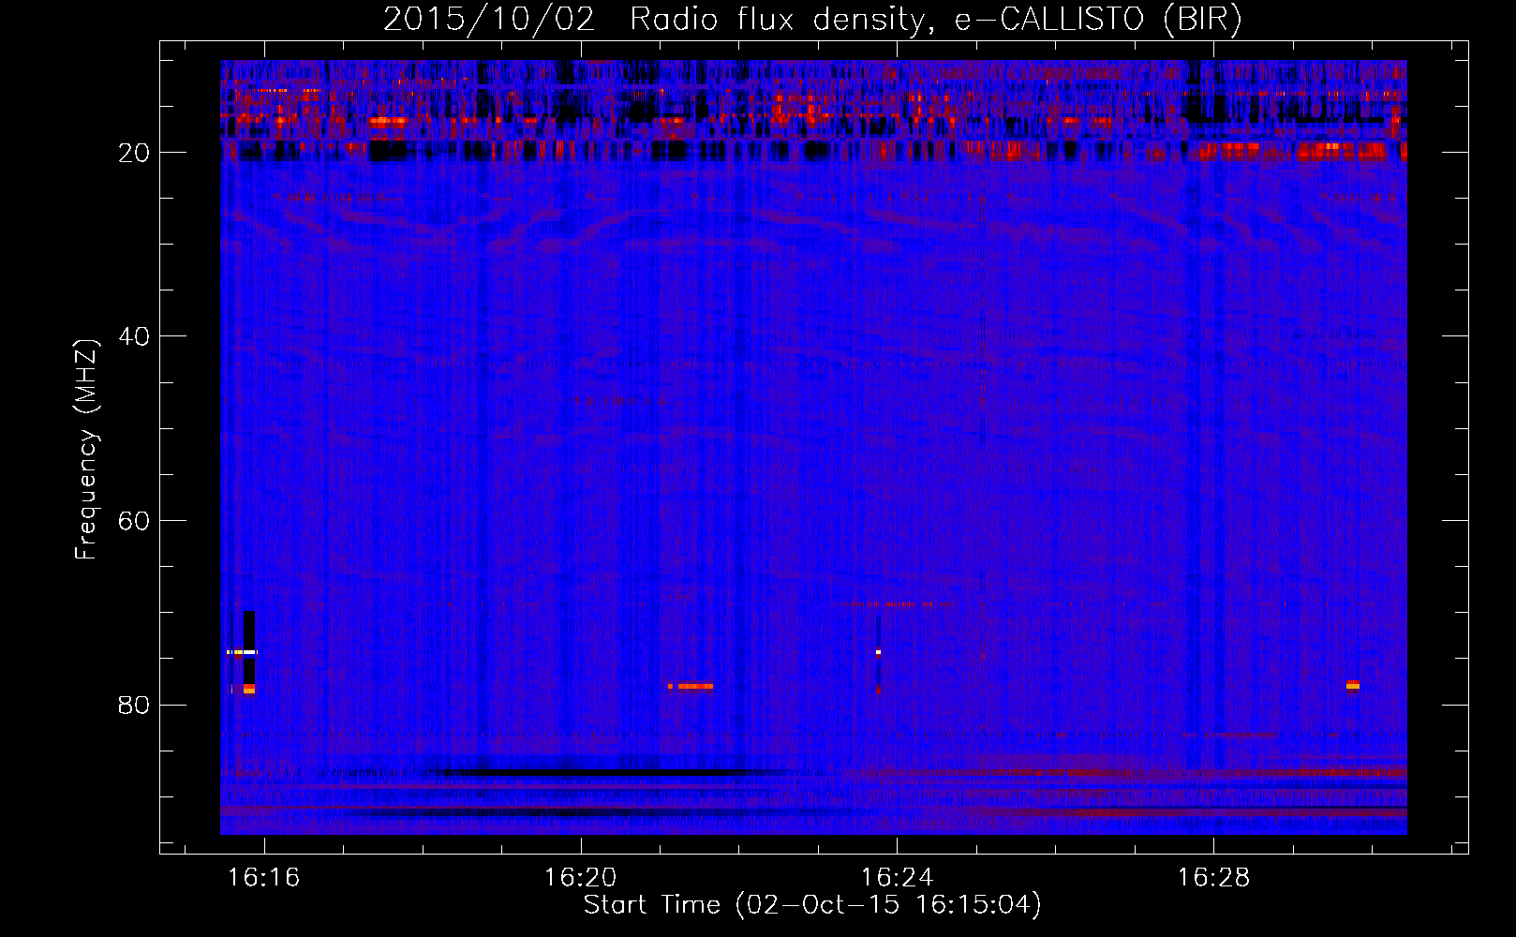Viewport: 1516px width, 937px height.
Task: Click the orange spot near 16:30 at 78 MHz
Action: pyautogui.click(x=1353, y=685)
